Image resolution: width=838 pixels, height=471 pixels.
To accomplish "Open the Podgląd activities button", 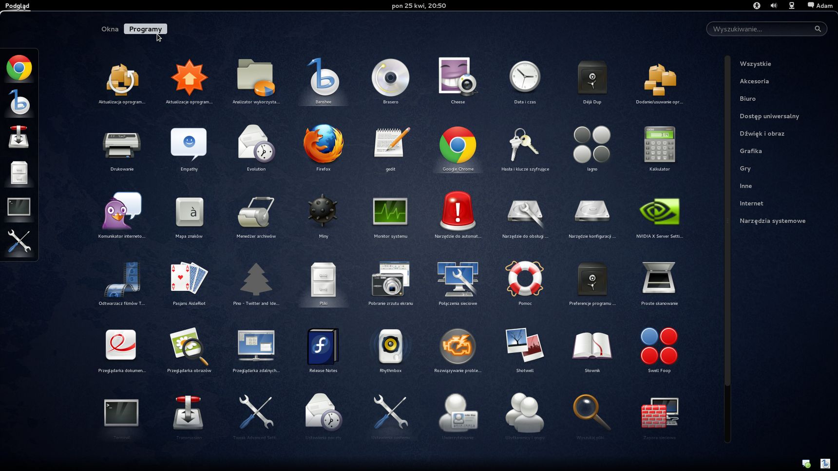I will coord(17,6).
